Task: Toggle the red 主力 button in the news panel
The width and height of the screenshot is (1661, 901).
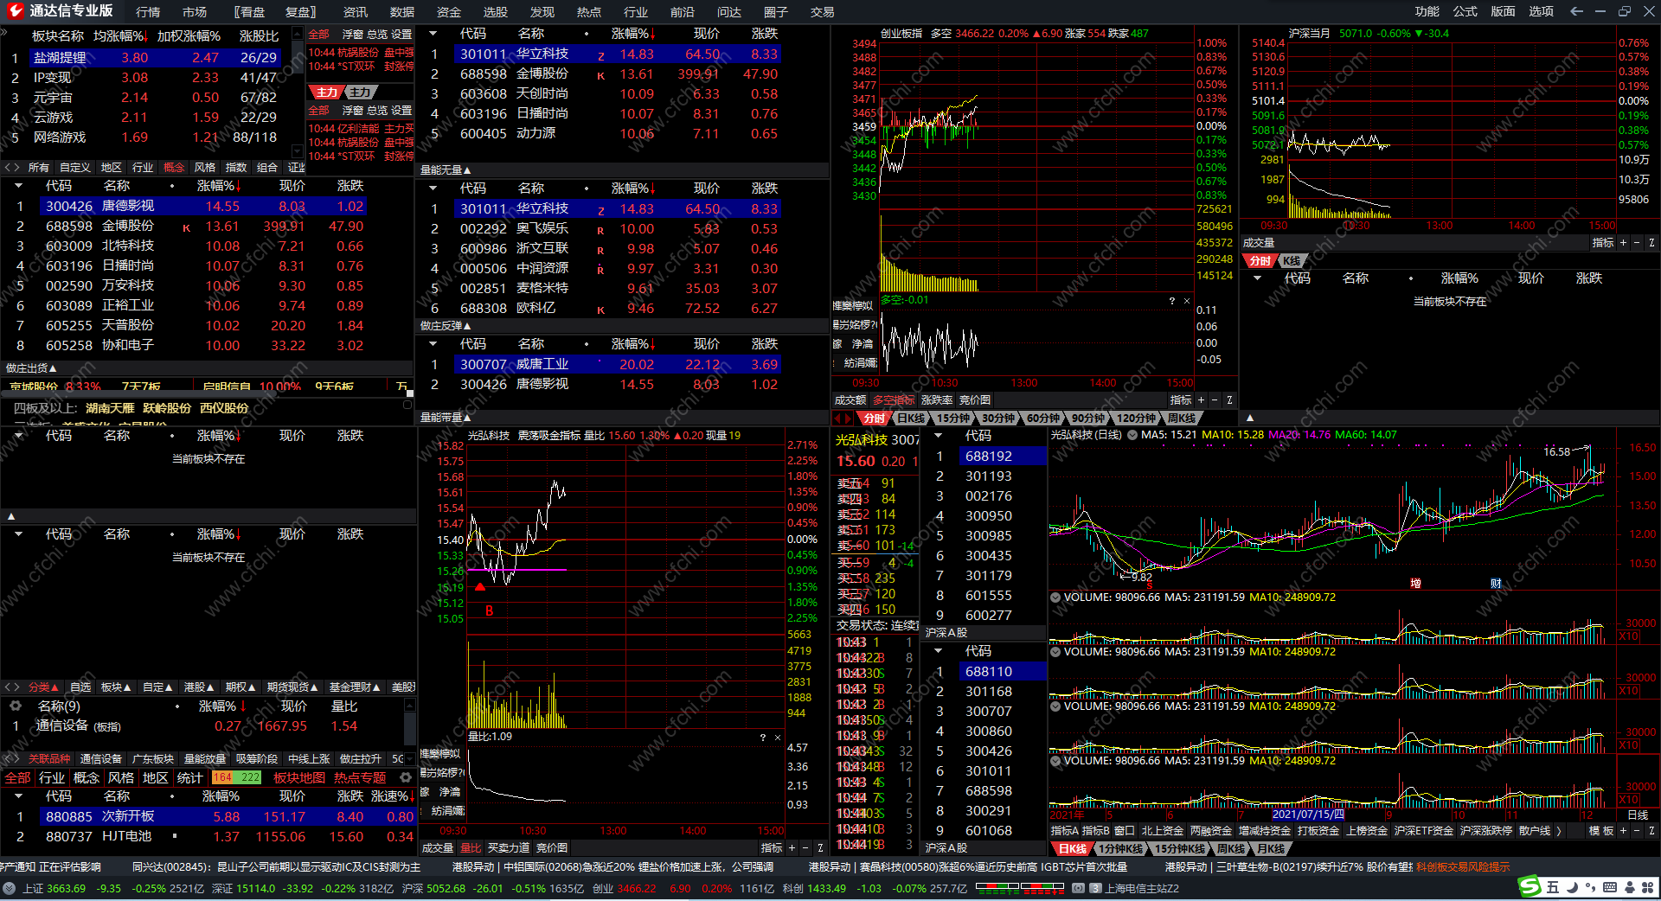Action: (x=326, y=93)
